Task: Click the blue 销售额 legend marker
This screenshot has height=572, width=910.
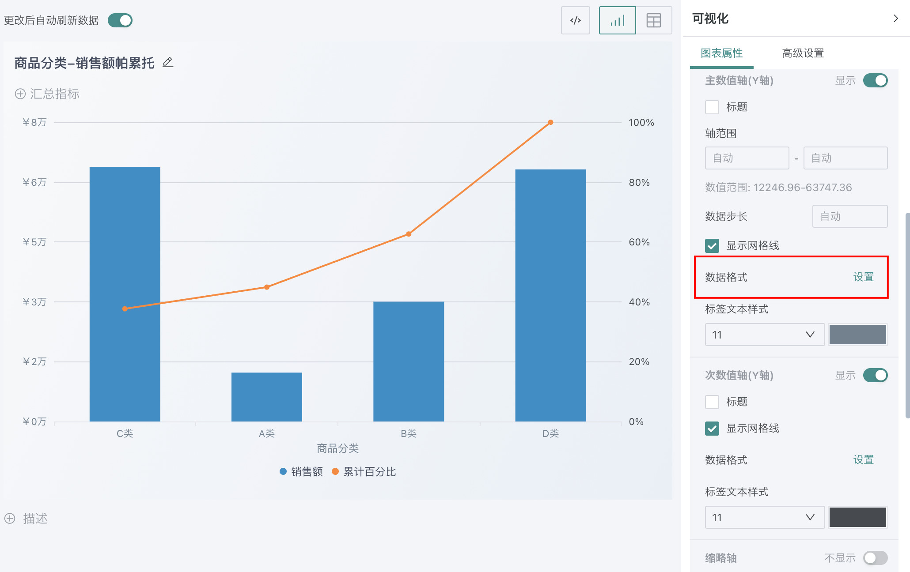Action: [283, 471]
